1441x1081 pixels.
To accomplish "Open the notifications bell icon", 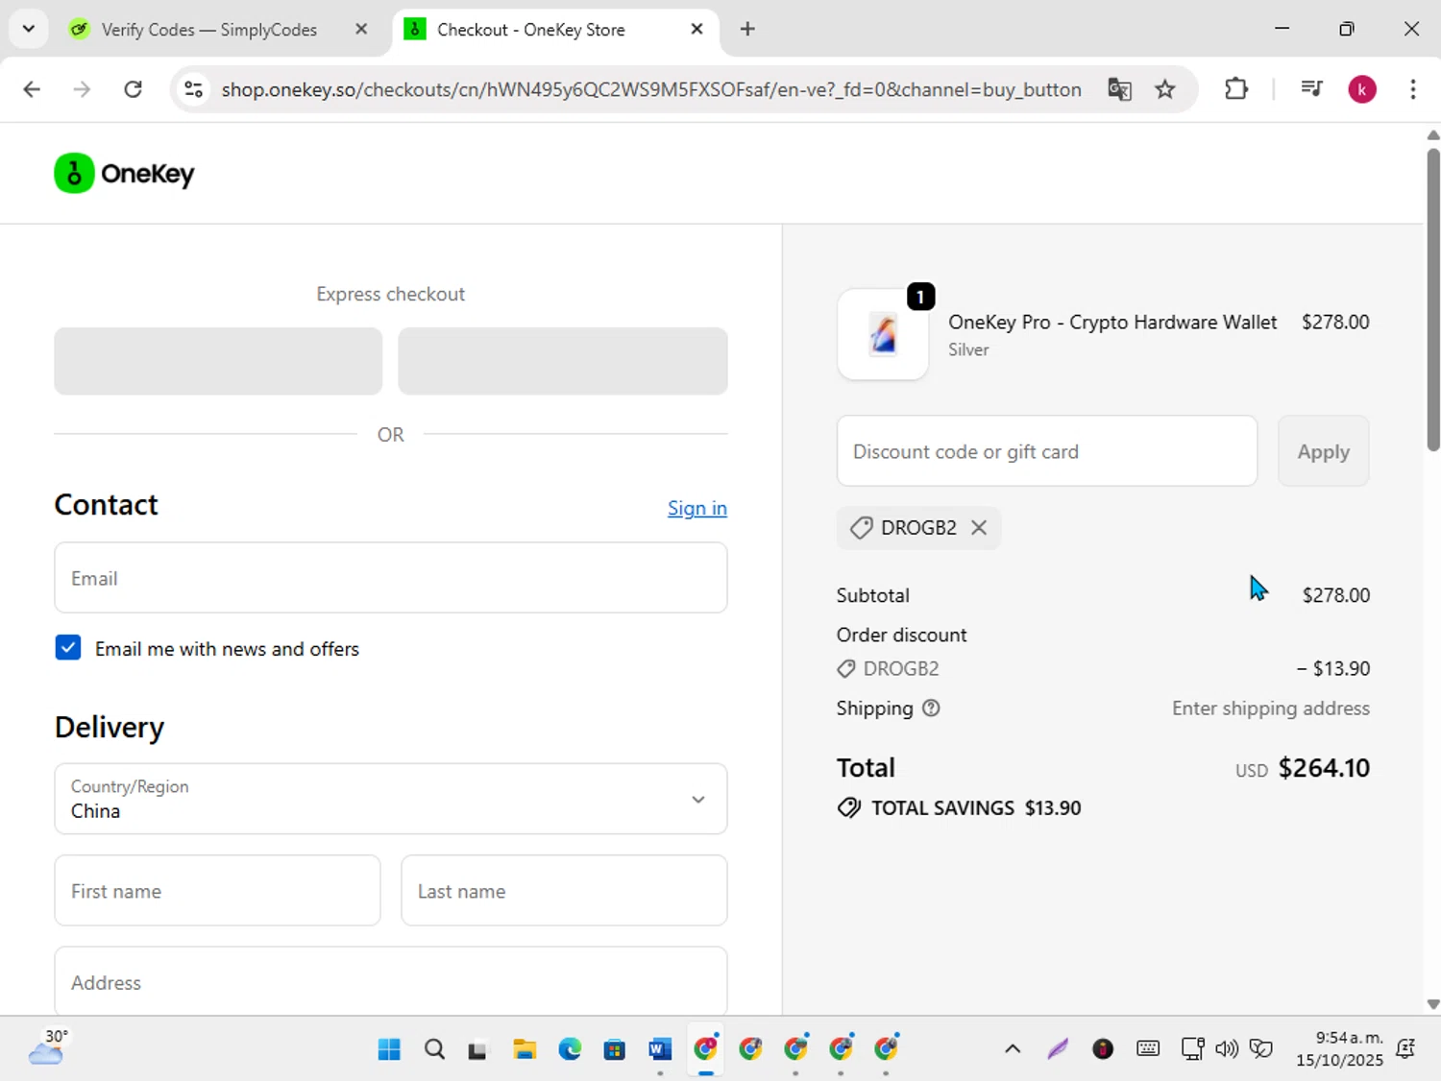I will tap(1405, 1049).
